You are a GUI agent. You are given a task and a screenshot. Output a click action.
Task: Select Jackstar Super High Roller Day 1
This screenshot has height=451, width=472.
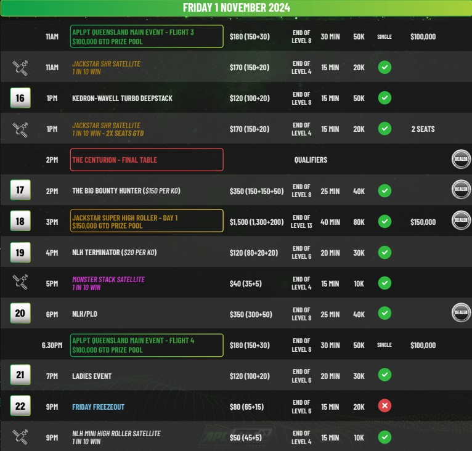click(x=147, y=221)
